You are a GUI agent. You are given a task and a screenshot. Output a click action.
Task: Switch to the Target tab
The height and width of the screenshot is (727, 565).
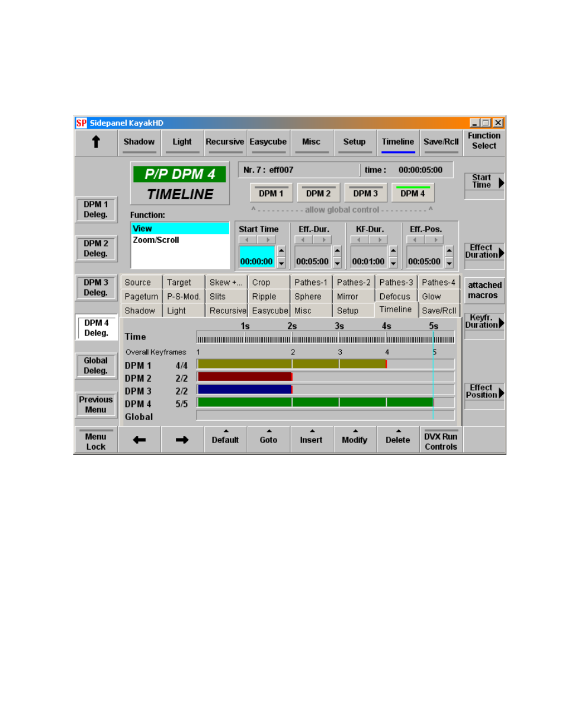[184, 283]
